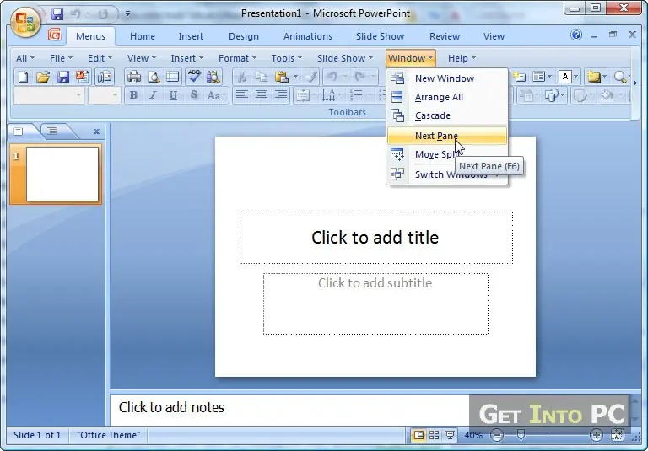648x451 pixels.
Task: Open the Help classic menu
Action: (x=462, y=58)
